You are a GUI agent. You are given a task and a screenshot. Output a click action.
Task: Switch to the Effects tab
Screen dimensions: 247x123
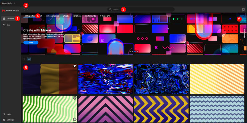66,16
